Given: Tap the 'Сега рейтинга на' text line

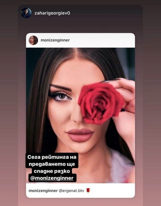Looking at the screenshot, I should click(x=52, y=157).
